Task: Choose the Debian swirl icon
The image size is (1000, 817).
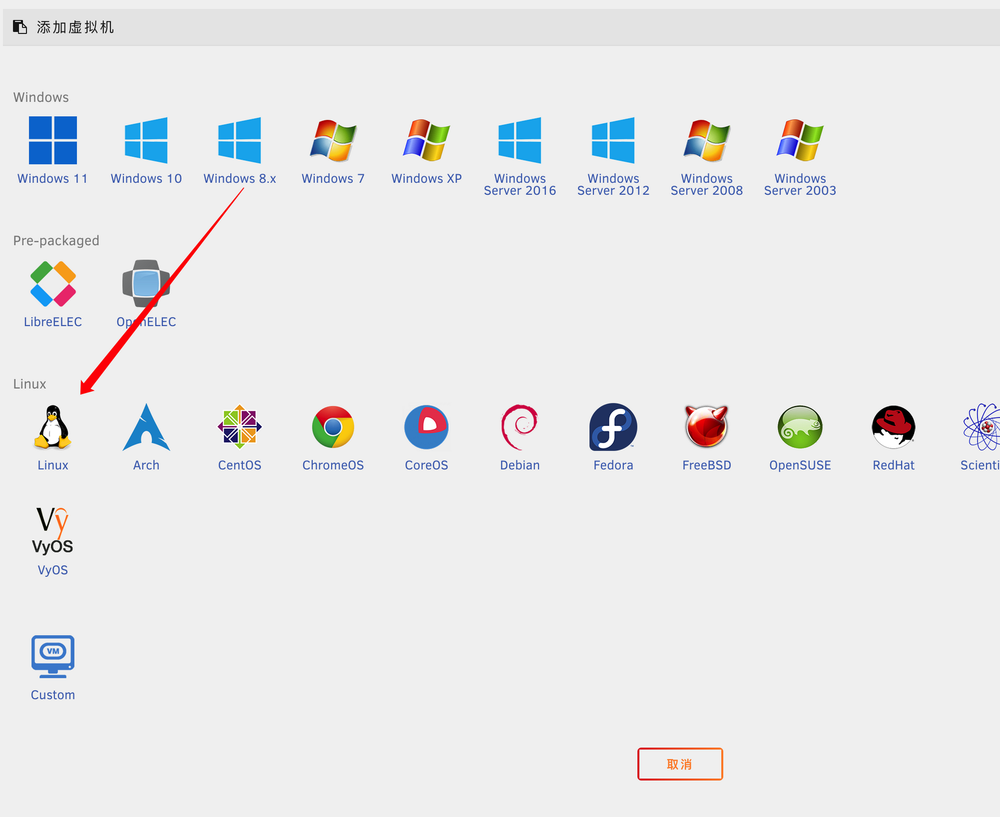Action: click(519, 427)
